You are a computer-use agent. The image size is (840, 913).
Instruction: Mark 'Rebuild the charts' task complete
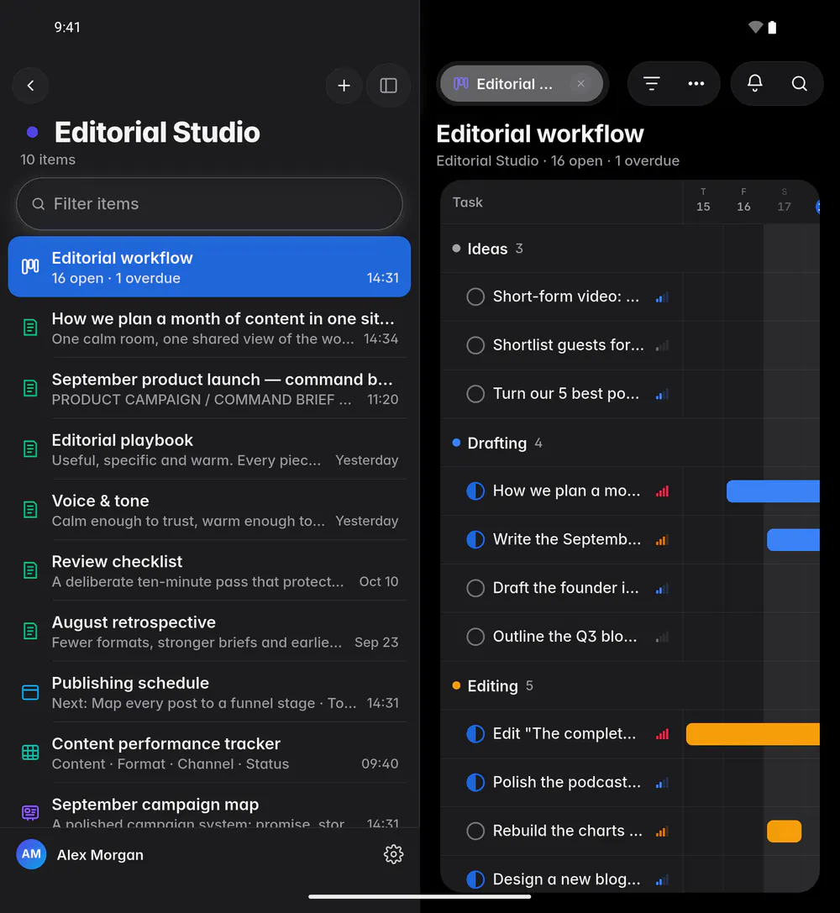(475, 831)
